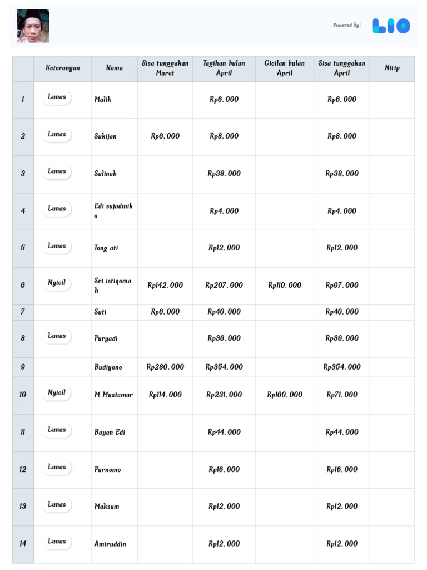Image resolution: width=427 pixels, height=570 pixels.
Task: Click the Lunas badge for Malik
Action: coord(57,97)
